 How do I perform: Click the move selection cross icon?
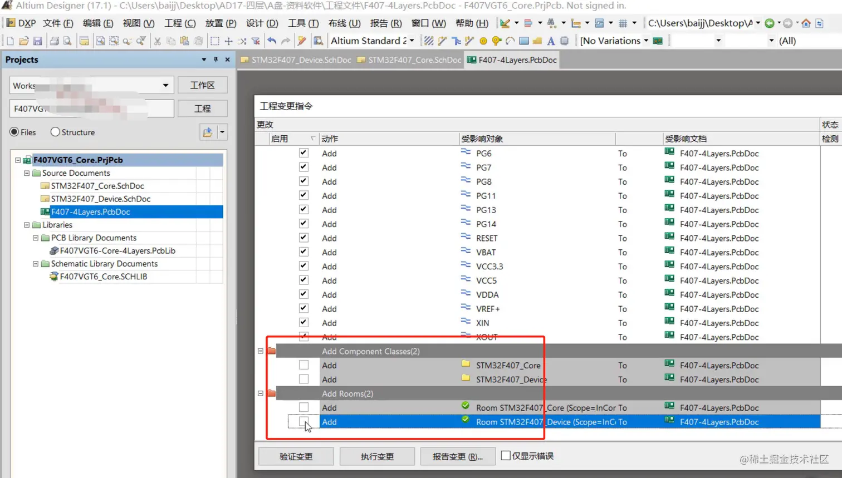(228, 41)
